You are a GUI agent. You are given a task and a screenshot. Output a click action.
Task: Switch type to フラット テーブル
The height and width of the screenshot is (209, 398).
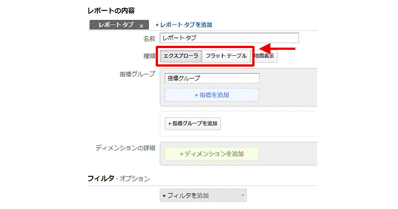coord(226,56)
